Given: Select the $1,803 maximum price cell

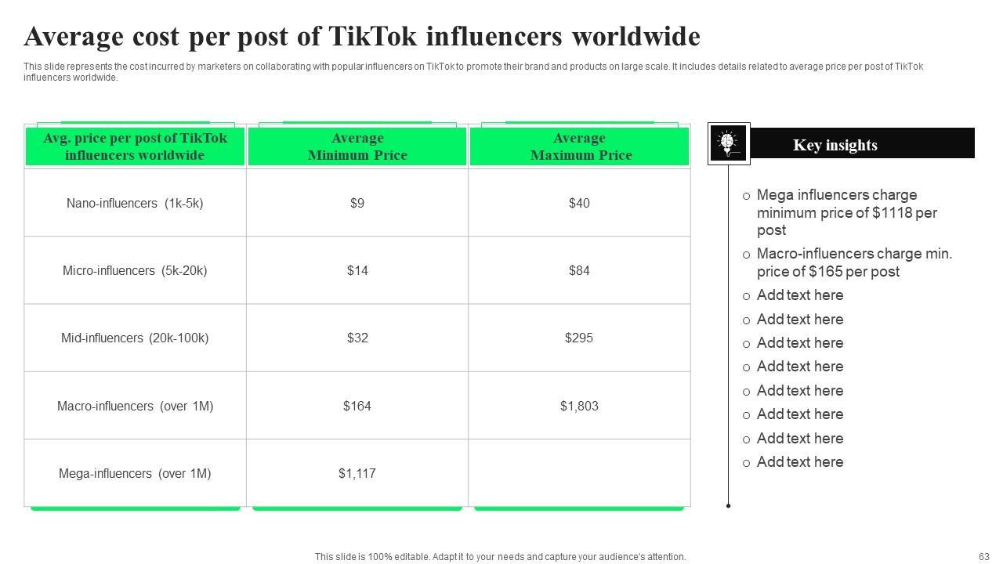Looking at the screenshot, I should [579, 406].
